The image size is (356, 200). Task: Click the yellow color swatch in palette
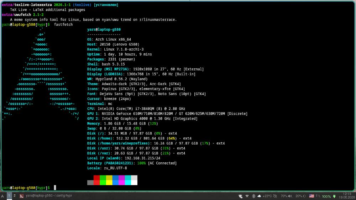pos(109,180)
